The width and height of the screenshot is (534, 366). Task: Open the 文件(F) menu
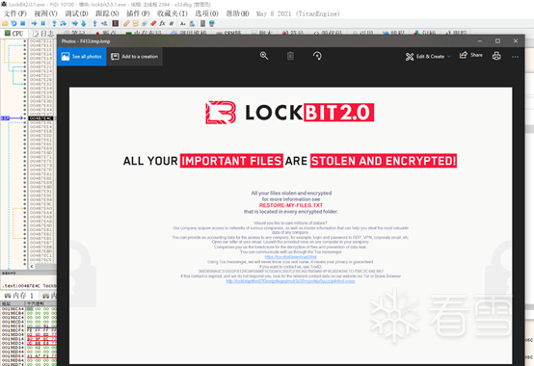15,13
